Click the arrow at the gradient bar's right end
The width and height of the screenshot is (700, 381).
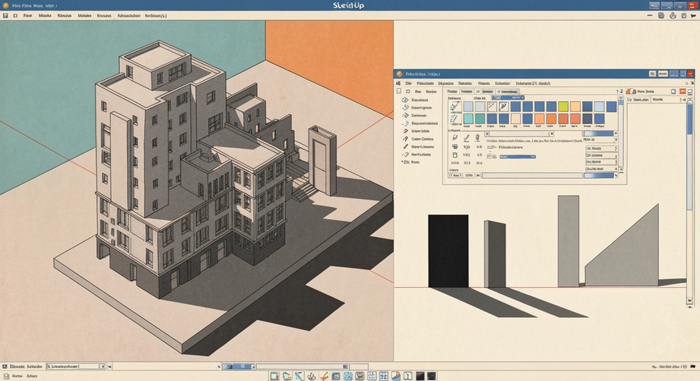616,133
